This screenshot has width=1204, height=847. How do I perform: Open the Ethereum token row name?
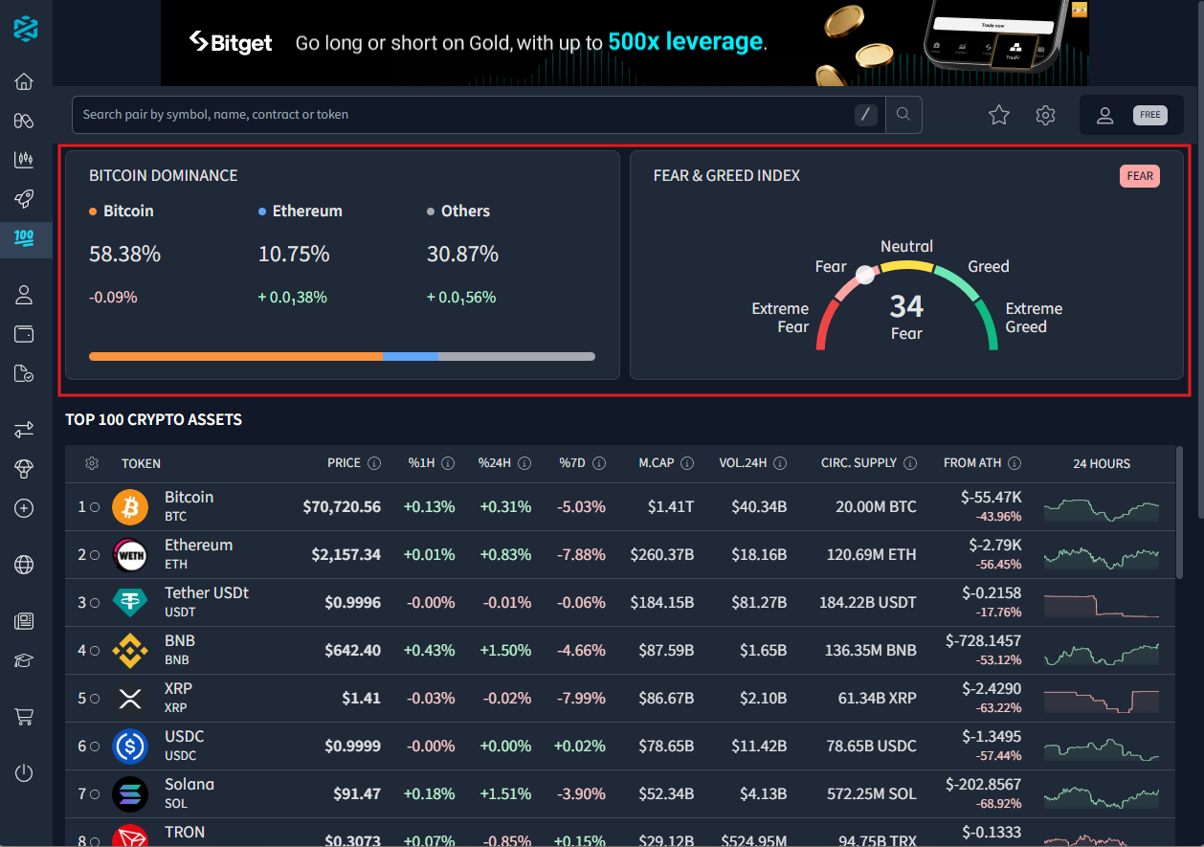tap(198, 546)
